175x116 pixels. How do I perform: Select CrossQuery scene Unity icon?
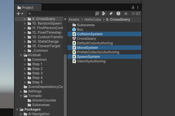tap(74, 38)
